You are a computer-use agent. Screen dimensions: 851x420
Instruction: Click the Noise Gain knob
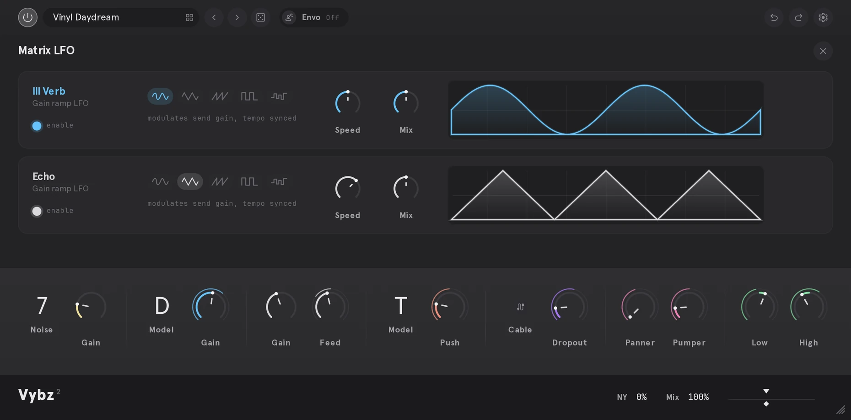pos(91,307)
